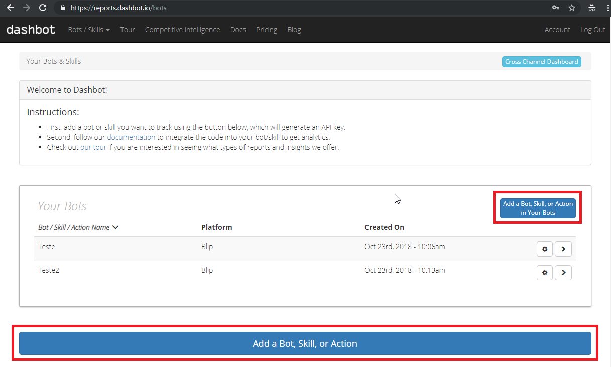
Task: Click Blip platform in the Teste row
Action: click(x=207, y=247)
